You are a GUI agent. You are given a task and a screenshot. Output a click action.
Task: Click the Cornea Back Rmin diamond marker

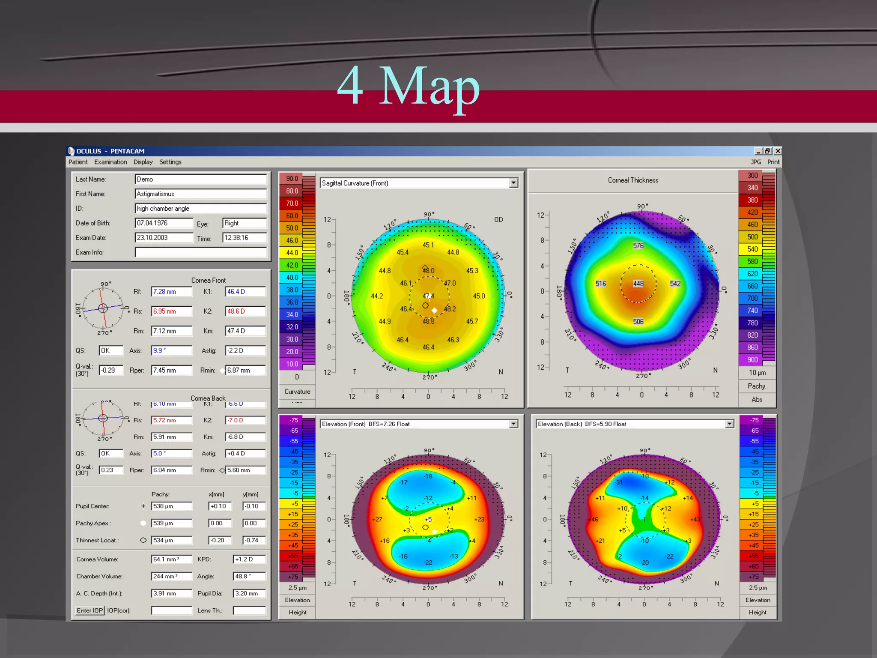(x=222, y=470)
